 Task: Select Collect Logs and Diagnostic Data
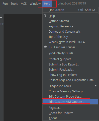coord(70,80)
